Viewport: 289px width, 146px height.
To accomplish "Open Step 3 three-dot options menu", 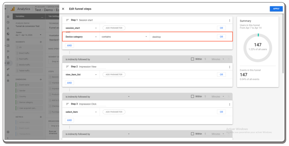I will click(x=230, y=104).
